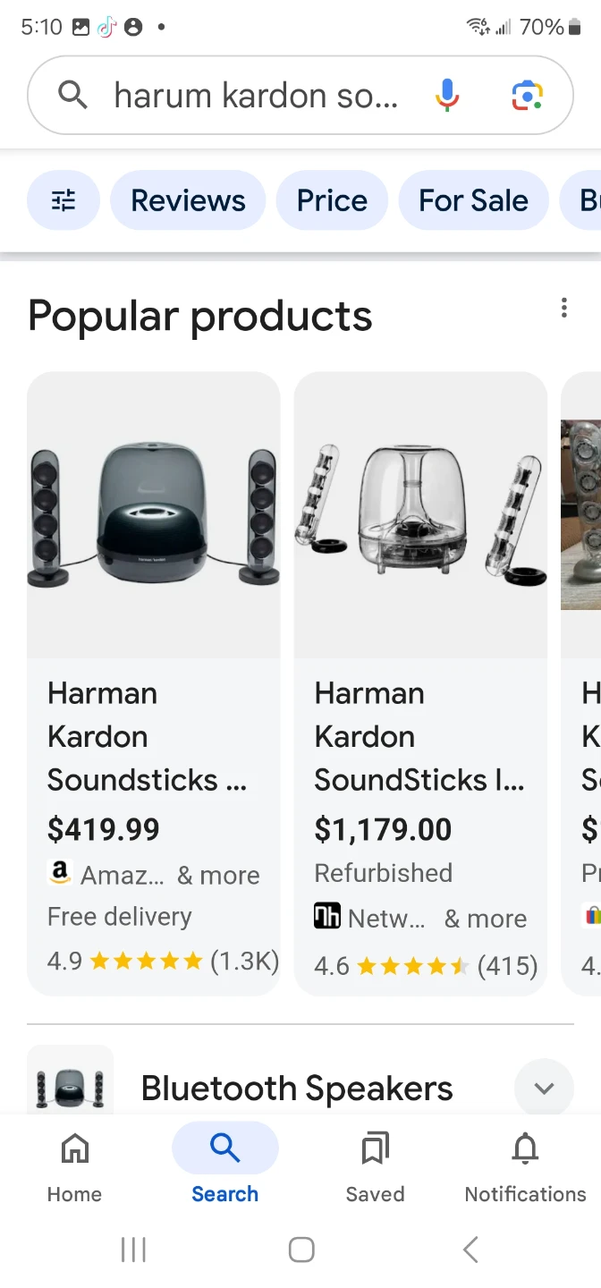Open the Harman Kardon Soundsticks $419.99 listing
Screen dimensions: 601x1288
click(x=153, y=626)
